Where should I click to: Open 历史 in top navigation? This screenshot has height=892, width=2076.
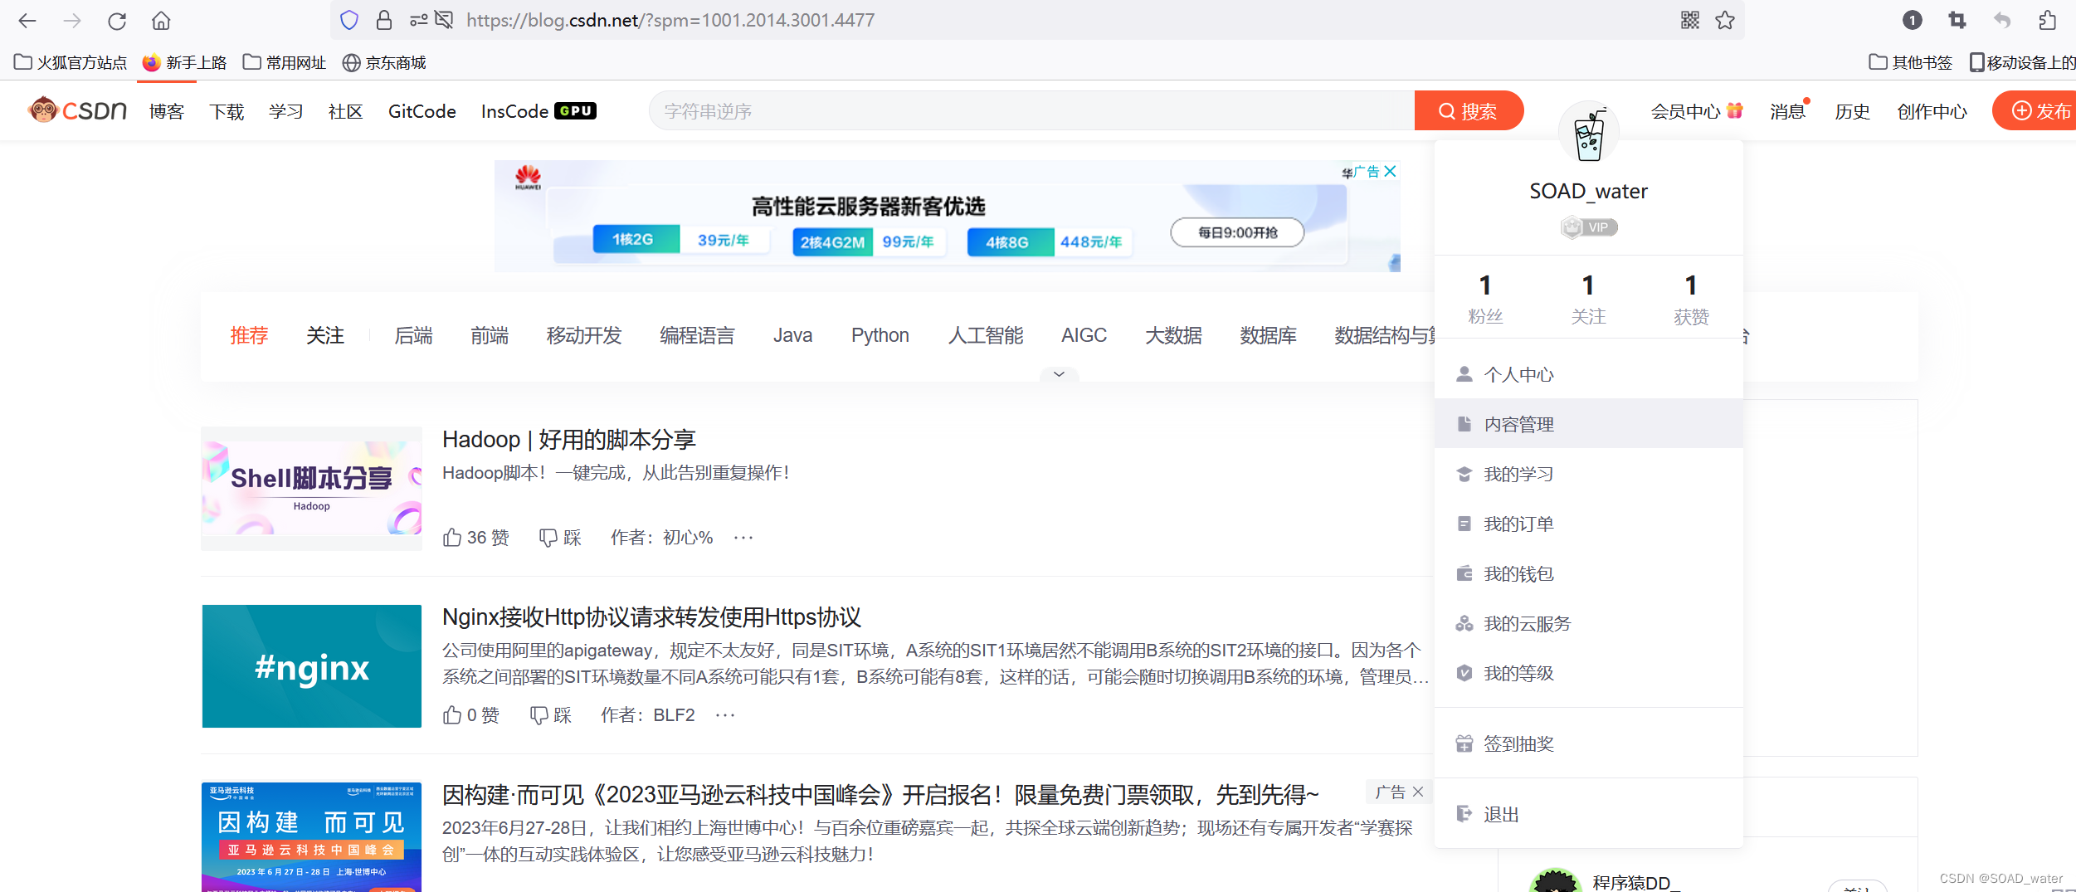pos(1853,111)
